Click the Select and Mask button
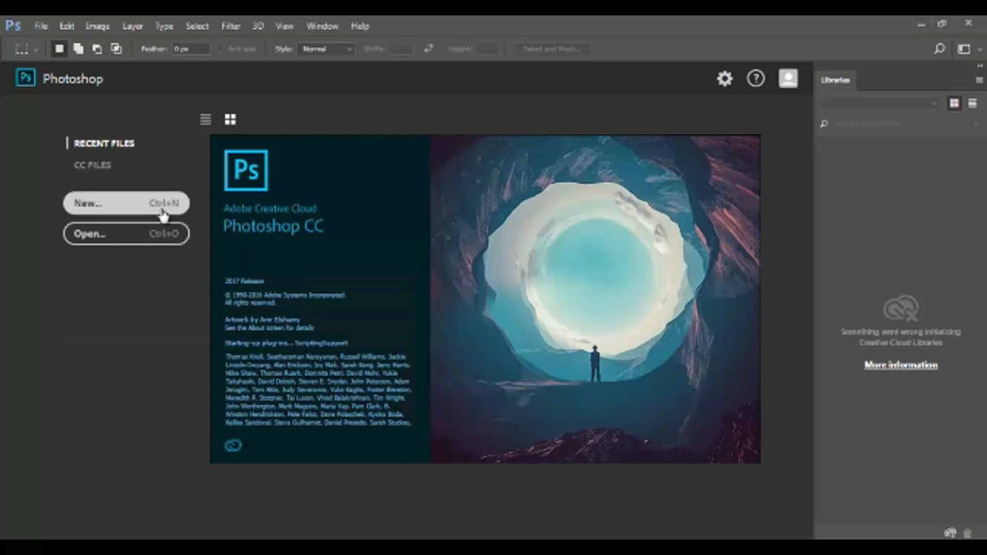The height and width of the screenshot is (555, 987). coord(552,49)
